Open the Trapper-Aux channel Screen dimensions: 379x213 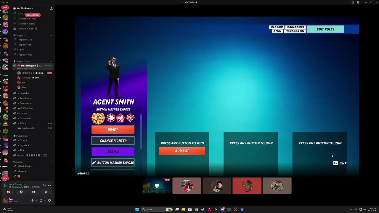[x=25, y=55]
